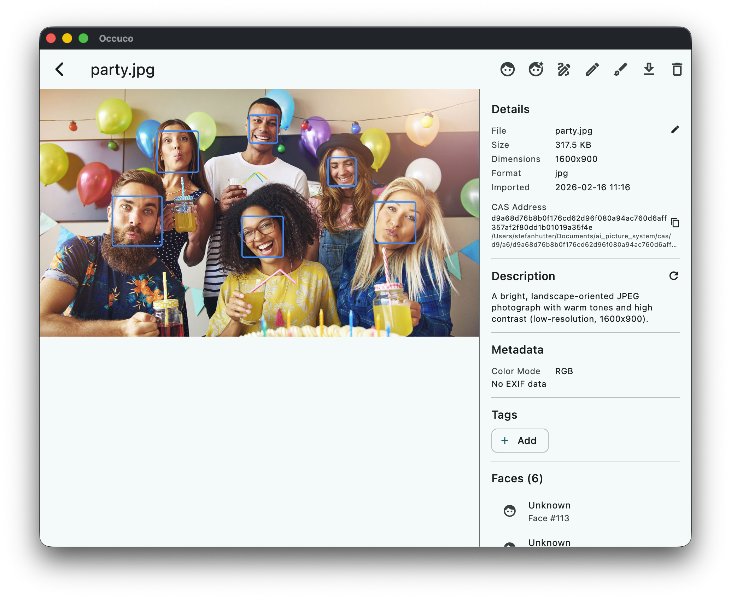Click the pencil edit icon in toolbar

coord(592,69)
